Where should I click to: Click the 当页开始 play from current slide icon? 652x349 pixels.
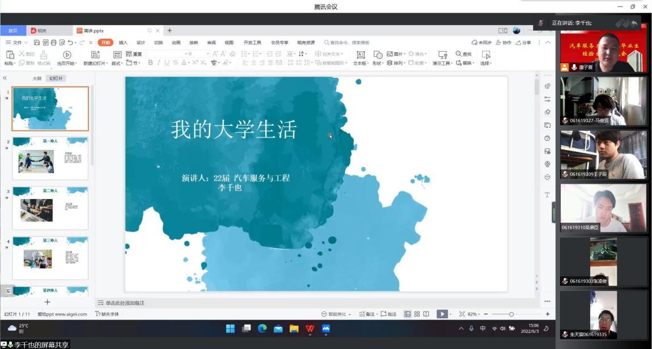[67, 55]
